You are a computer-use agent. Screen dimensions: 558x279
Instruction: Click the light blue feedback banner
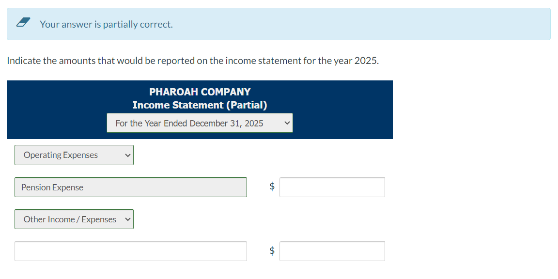pyautogui.click(x=279, y=24)
